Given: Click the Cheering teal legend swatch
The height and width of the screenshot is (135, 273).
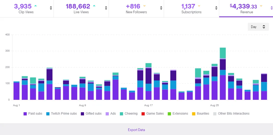Looking at the screenshot, I should coord(121,114).
